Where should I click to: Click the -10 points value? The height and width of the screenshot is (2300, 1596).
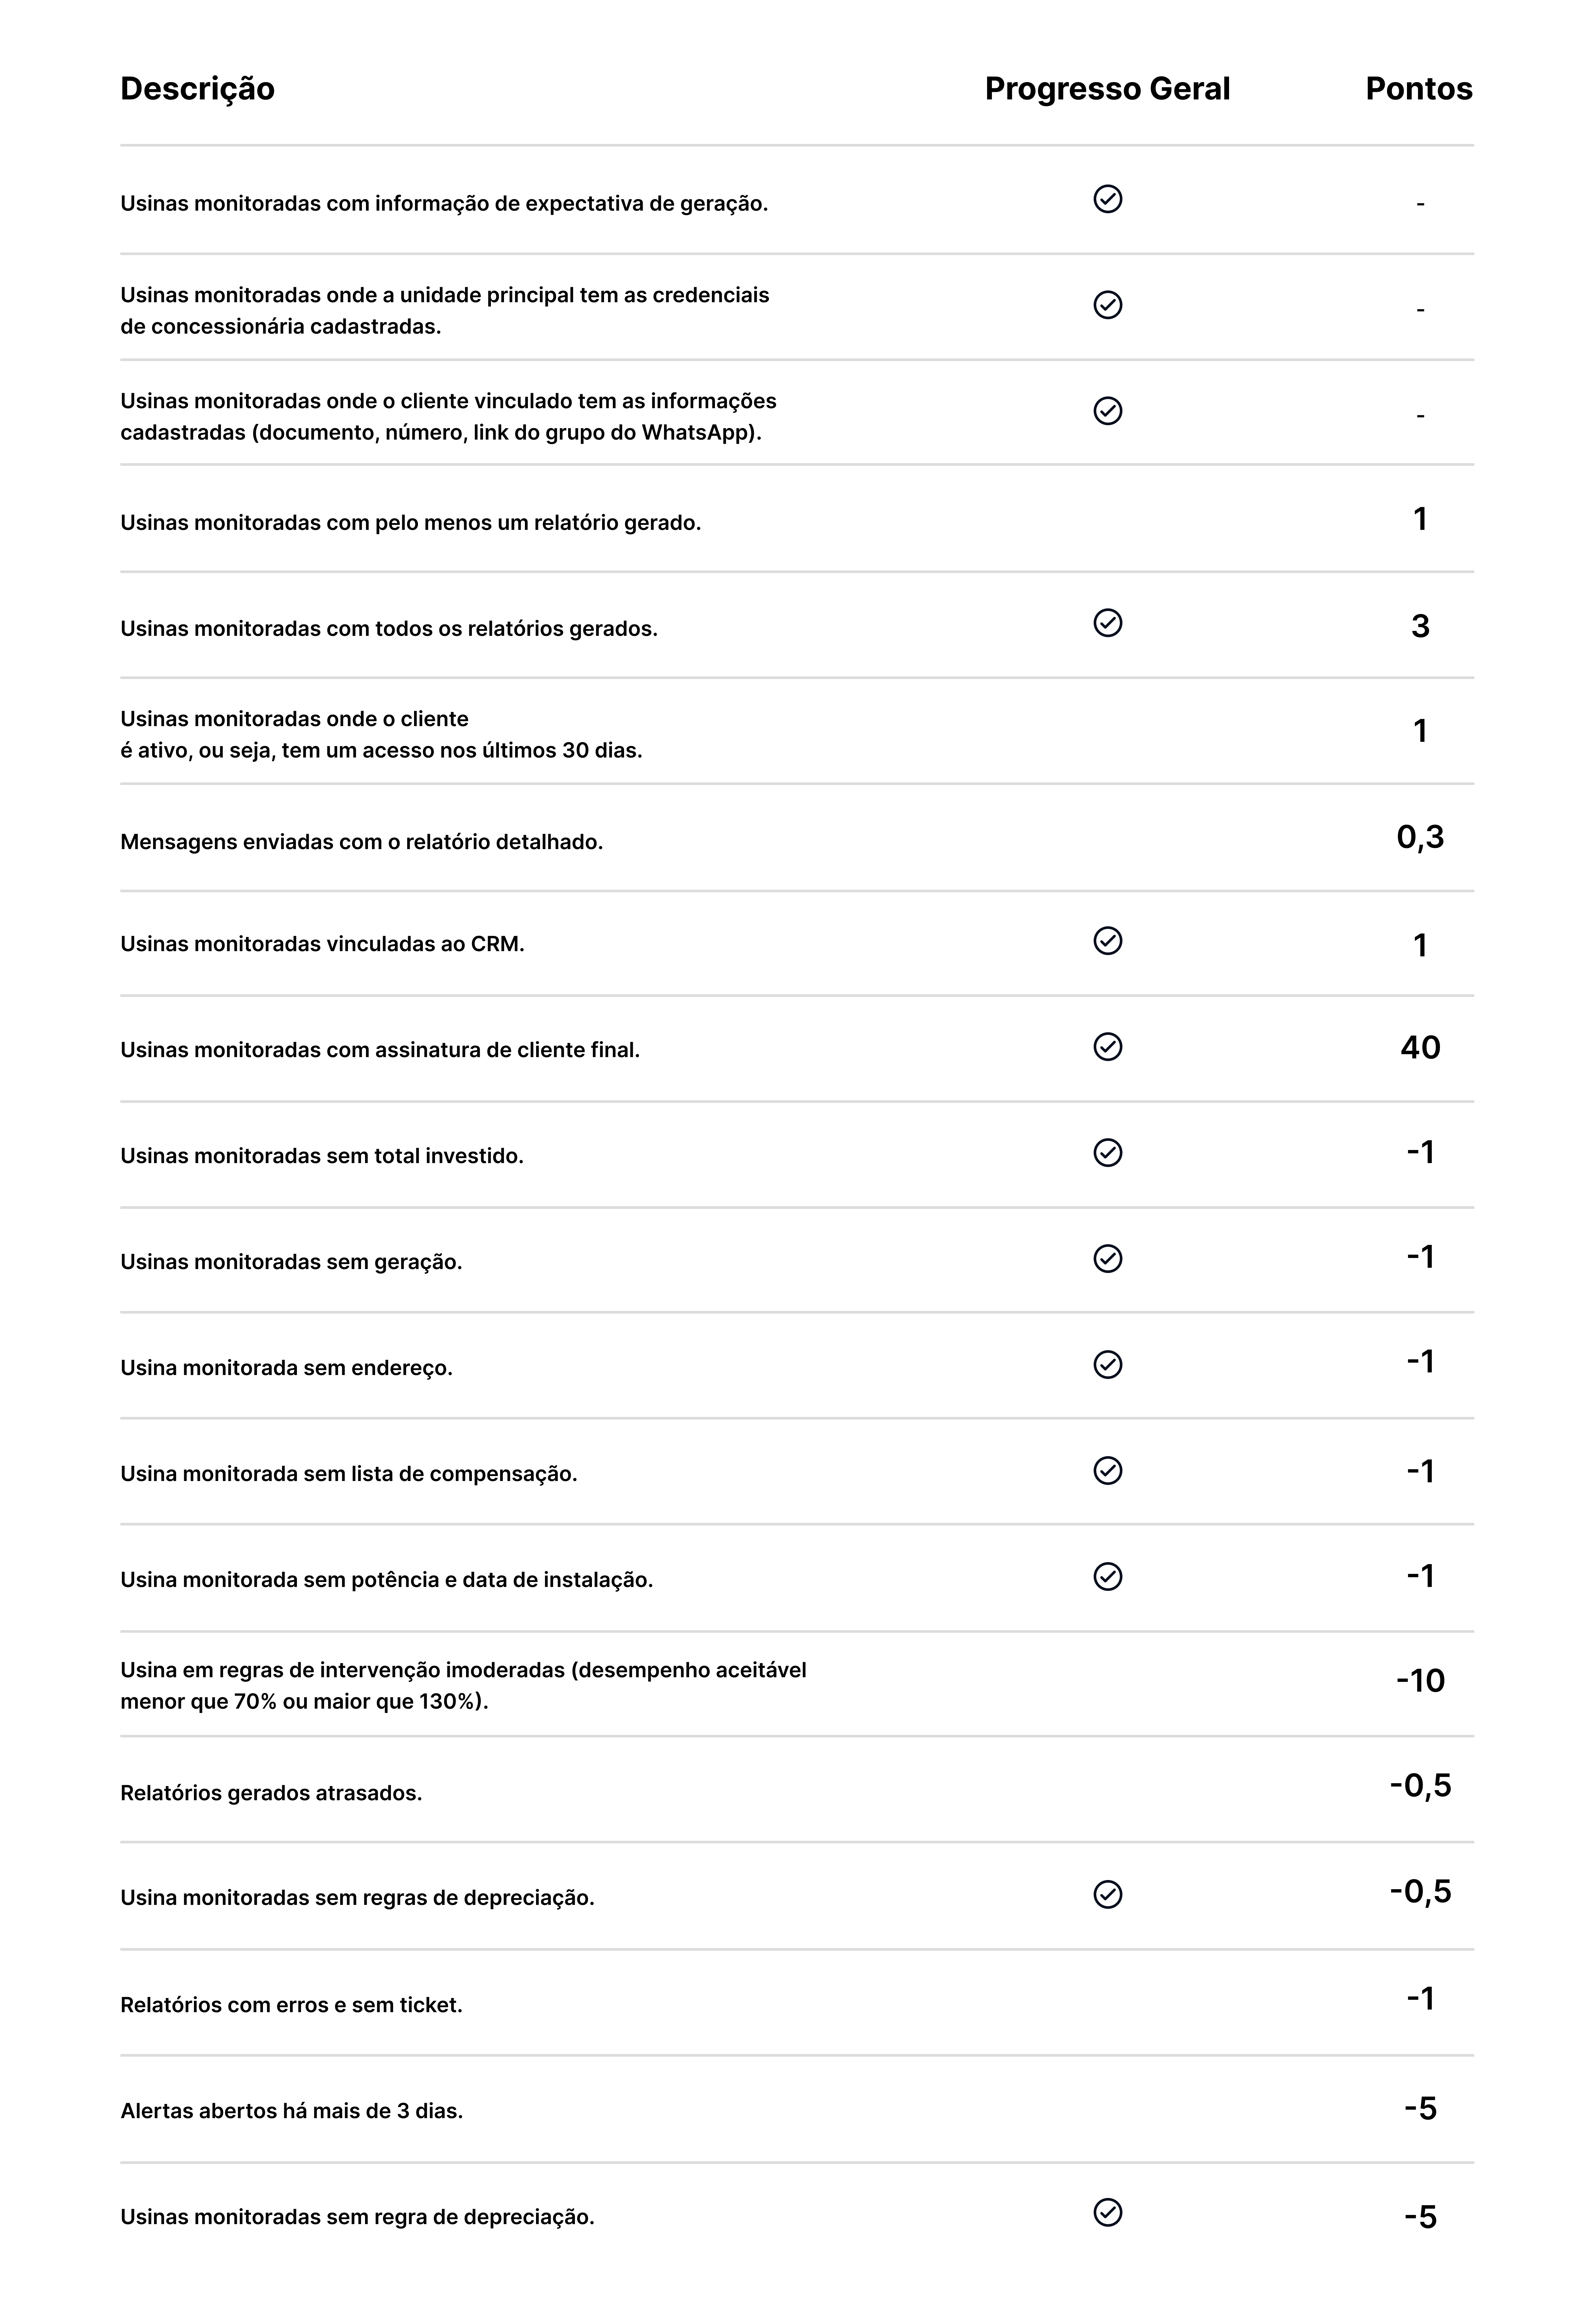1420,1681
